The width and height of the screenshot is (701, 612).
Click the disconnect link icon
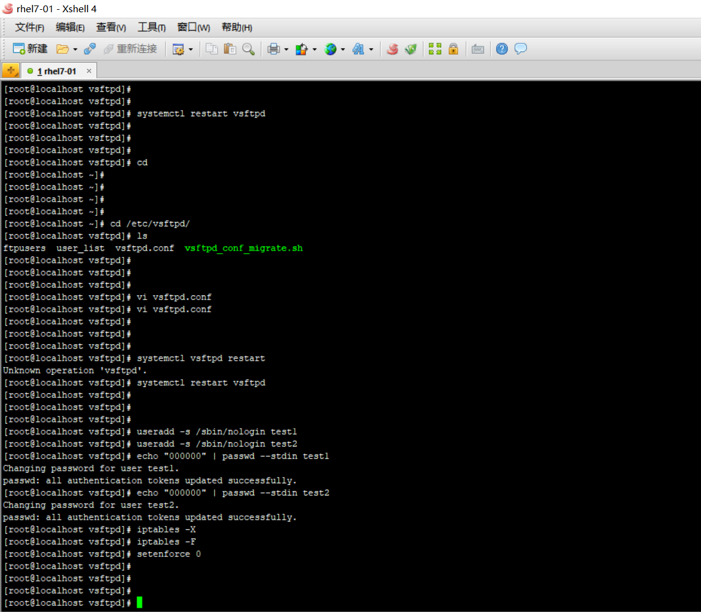90,49
